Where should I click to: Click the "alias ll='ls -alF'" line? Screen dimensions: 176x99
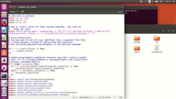coord(19,18)
